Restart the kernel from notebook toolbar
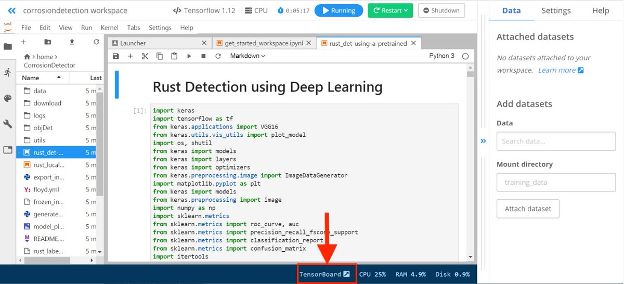Image resolution: width=624 pixels, height=284 pixels. (218, 56)
